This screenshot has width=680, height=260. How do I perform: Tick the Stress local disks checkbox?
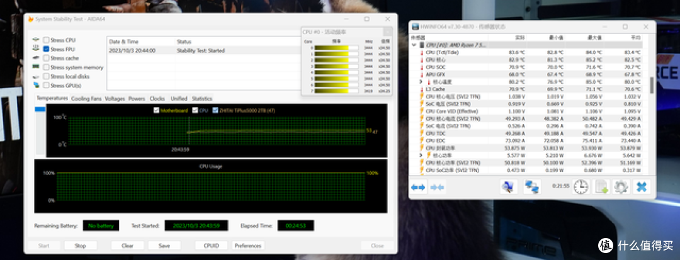pyautogui.click(x=47, y=76)
